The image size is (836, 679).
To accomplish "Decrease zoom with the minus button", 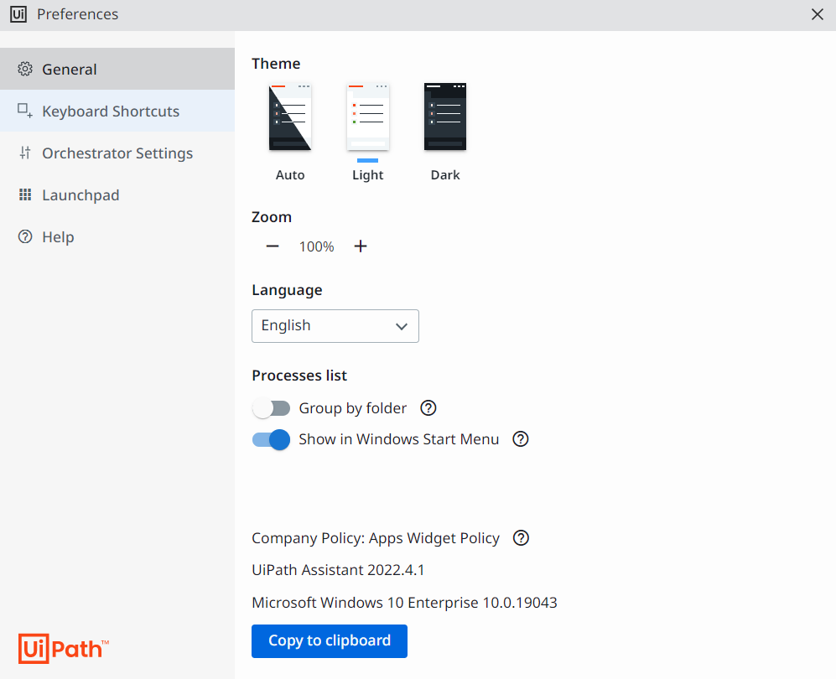I will point(273,246).
